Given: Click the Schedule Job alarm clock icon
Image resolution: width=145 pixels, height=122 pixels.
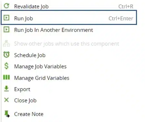Looking at the screenshot, I should click(6, 55).
